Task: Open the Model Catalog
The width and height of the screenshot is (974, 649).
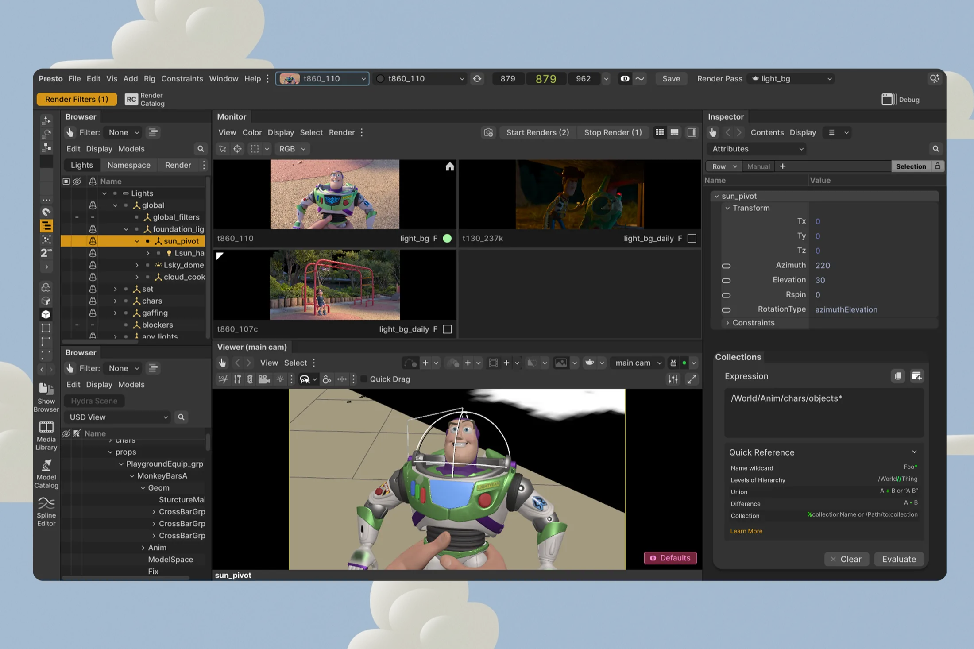Action: (46, 474)
